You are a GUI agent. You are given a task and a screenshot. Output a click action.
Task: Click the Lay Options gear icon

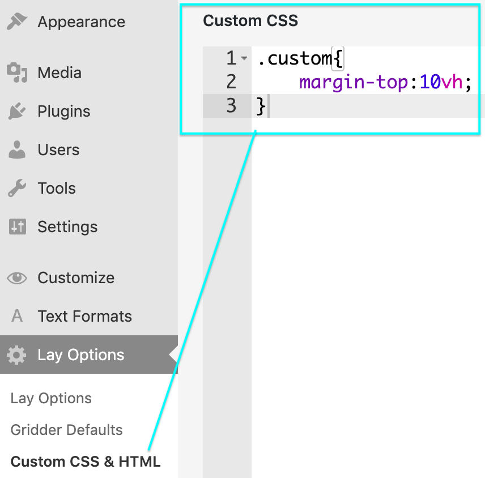[17, 355]
